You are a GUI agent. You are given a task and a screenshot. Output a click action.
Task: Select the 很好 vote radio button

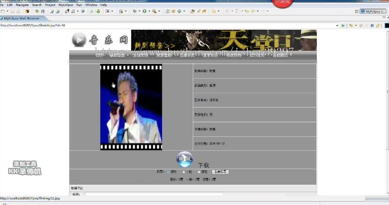click(168, 172)
